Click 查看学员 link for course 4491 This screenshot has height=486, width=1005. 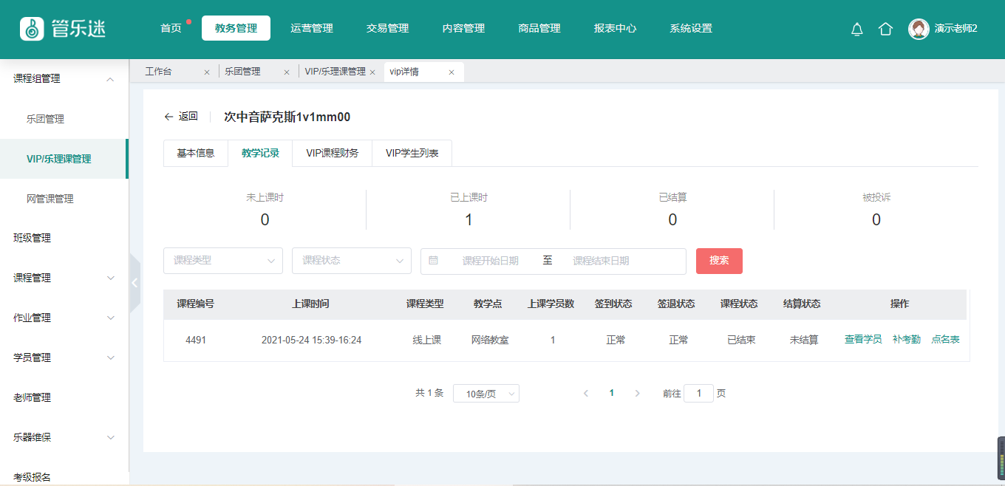pyautogui.click(x=862, y=340)
